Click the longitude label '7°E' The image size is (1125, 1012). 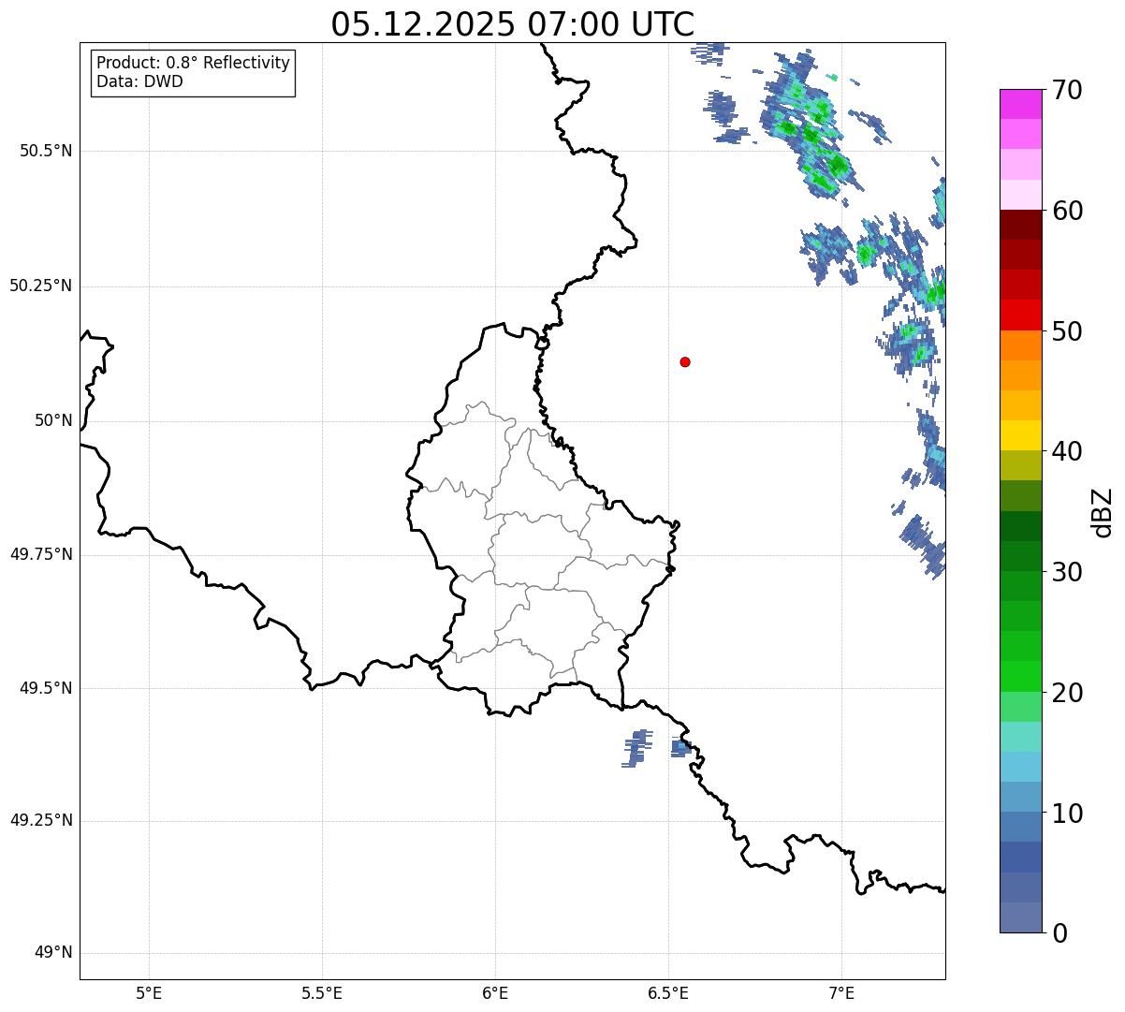click(x=841, y=992)
